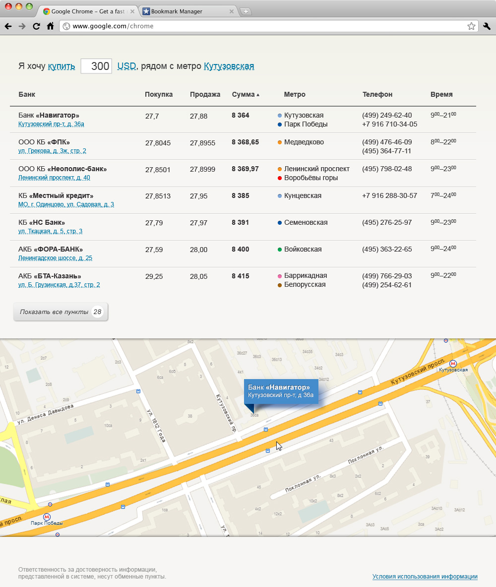Change the Кутузовская metro station selector
The image size is (496, 587).
pyautogui.click(x=229, y=66)
